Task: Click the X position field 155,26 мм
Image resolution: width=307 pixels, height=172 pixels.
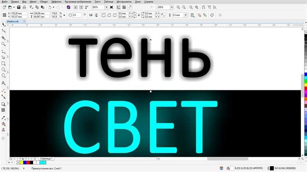Action: [18, 13]
